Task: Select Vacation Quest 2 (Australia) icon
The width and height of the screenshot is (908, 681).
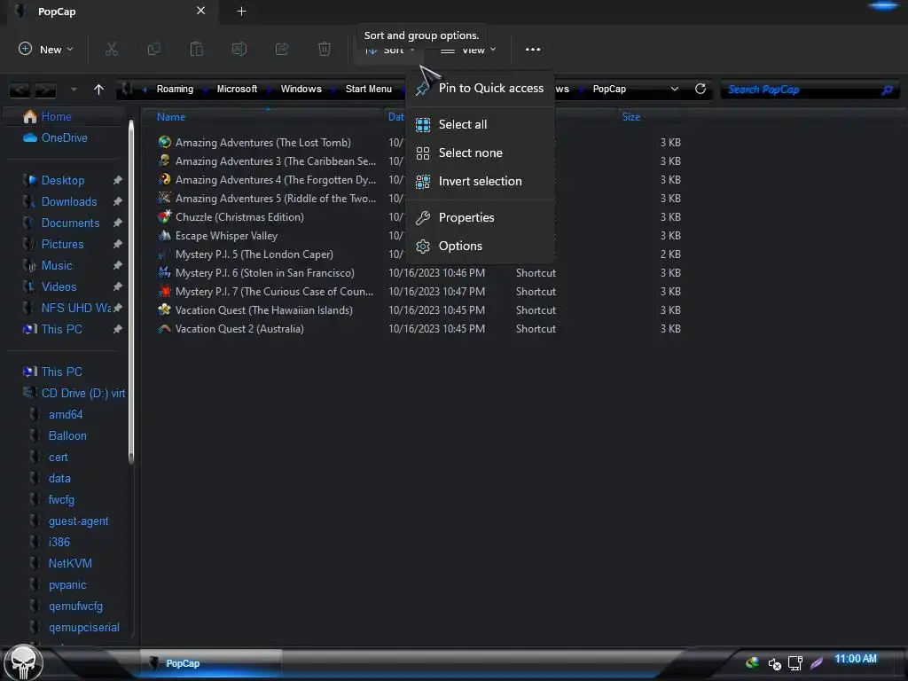Action: [164, 328]
